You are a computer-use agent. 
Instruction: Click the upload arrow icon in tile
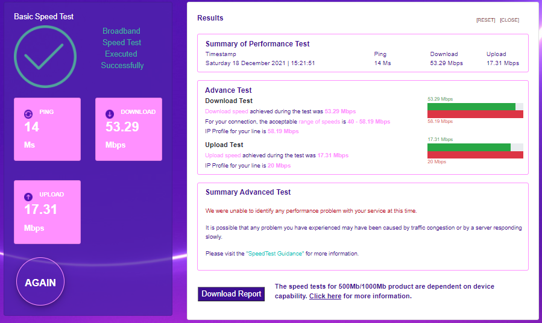[x=28, y=196]
